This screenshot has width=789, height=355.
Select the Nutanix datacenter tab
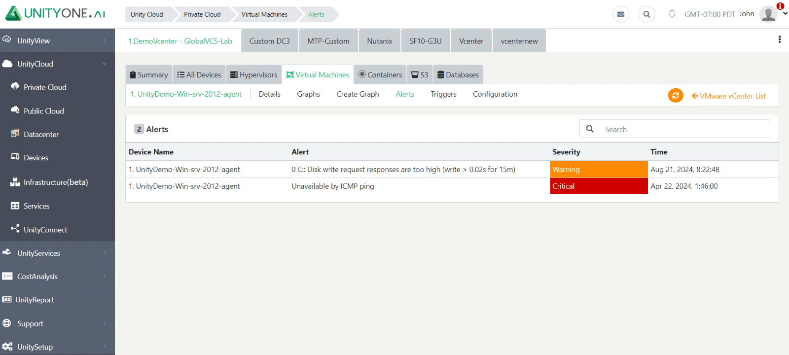pyautogui.click(x=379, y=41)
